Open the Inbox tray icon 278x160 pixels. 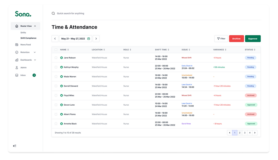pyautogui.click(x=17, y=75)
